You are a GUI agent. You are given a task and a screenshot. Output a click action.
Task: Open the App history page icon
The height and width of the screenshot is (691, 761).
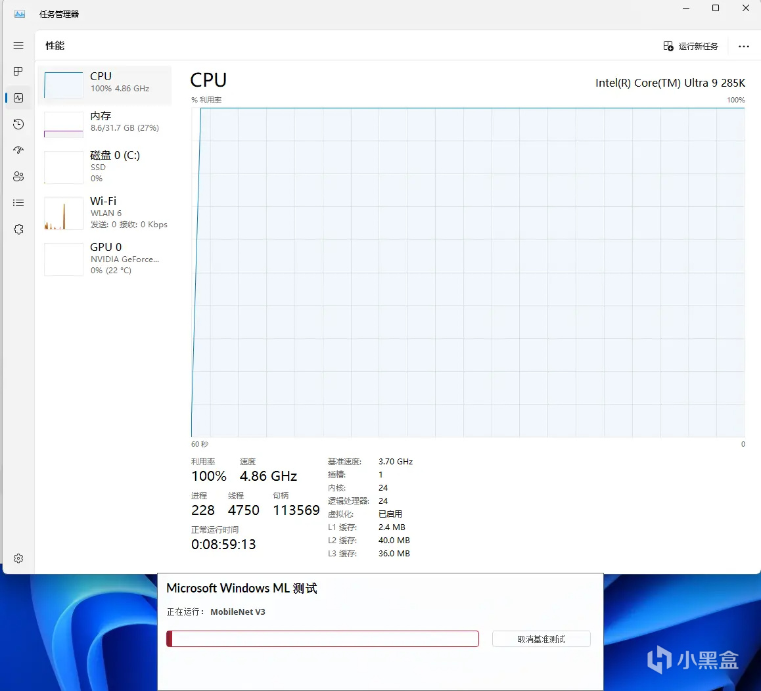coord(18,123)
